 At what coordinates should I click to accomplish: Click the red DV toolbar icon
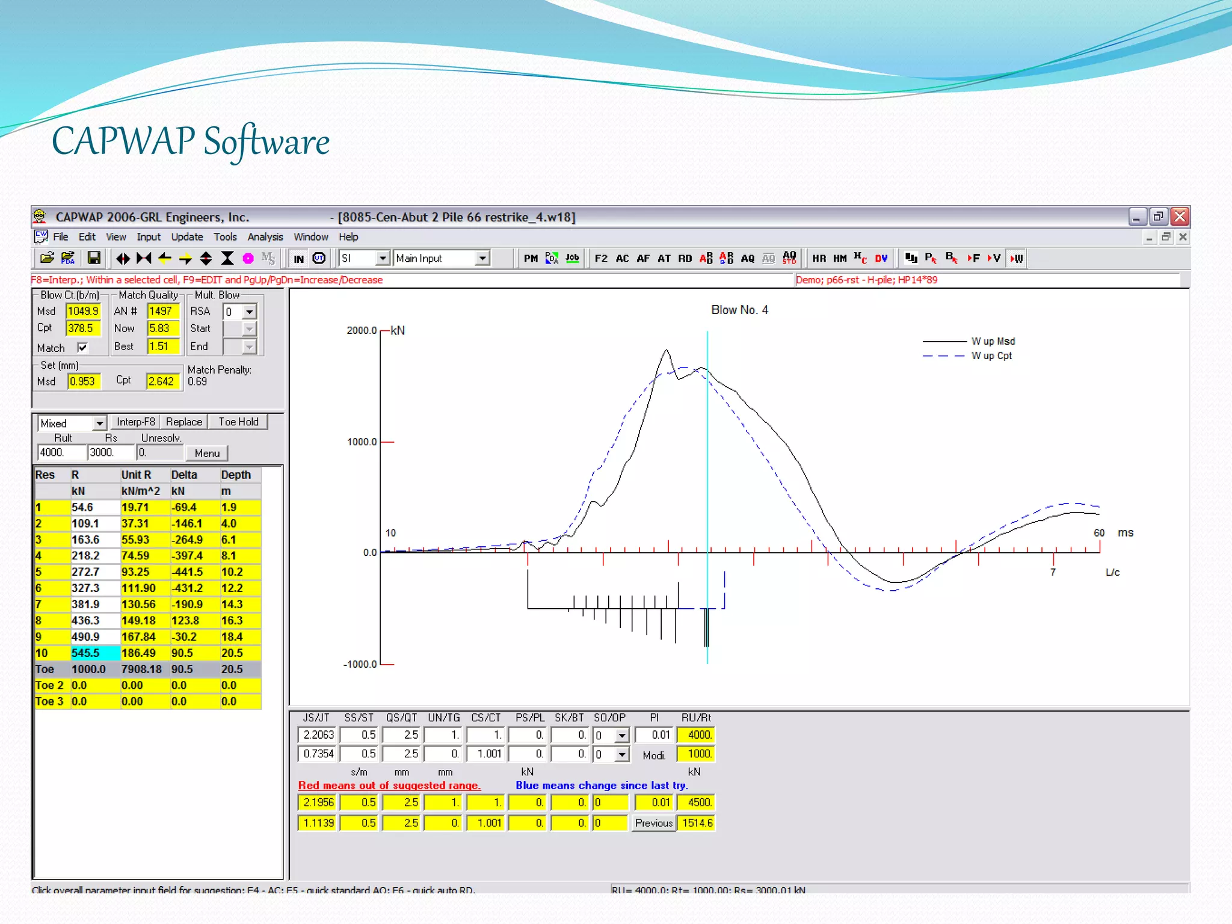(x=881, y=259)
